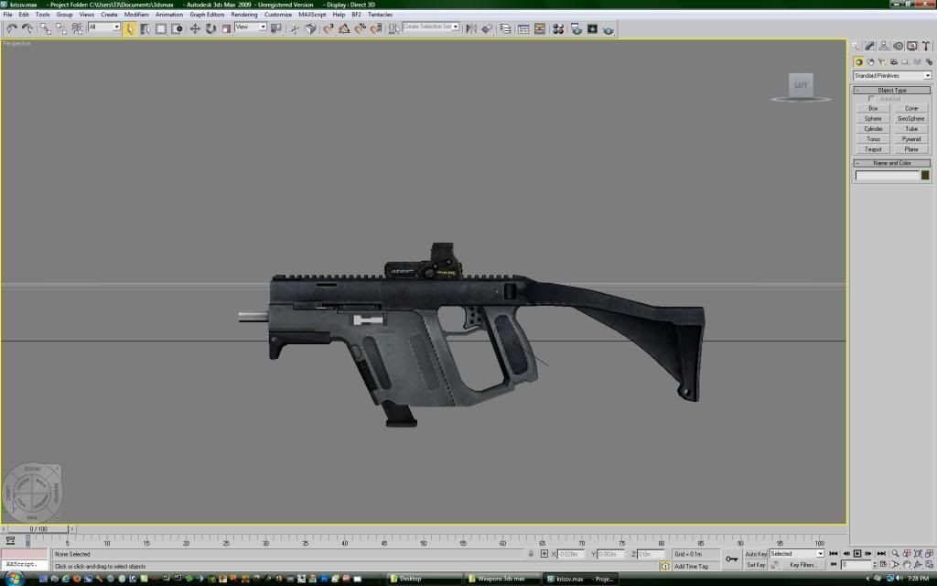Open the Graph Editors menu
Image resolution: width=937 pixels, height=586 pixels.
click(x=207, y=15)
